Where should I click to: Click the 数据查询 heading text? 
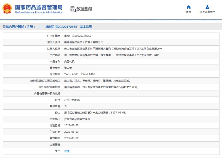coord(84,9)
